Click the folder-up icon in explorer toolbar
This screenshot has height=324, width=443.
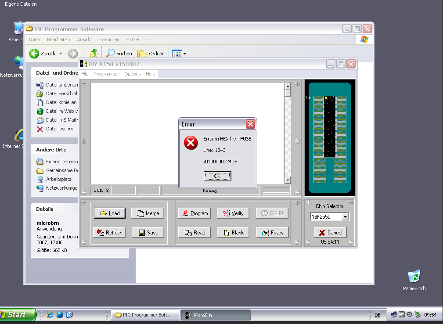(x=94, y=53)
